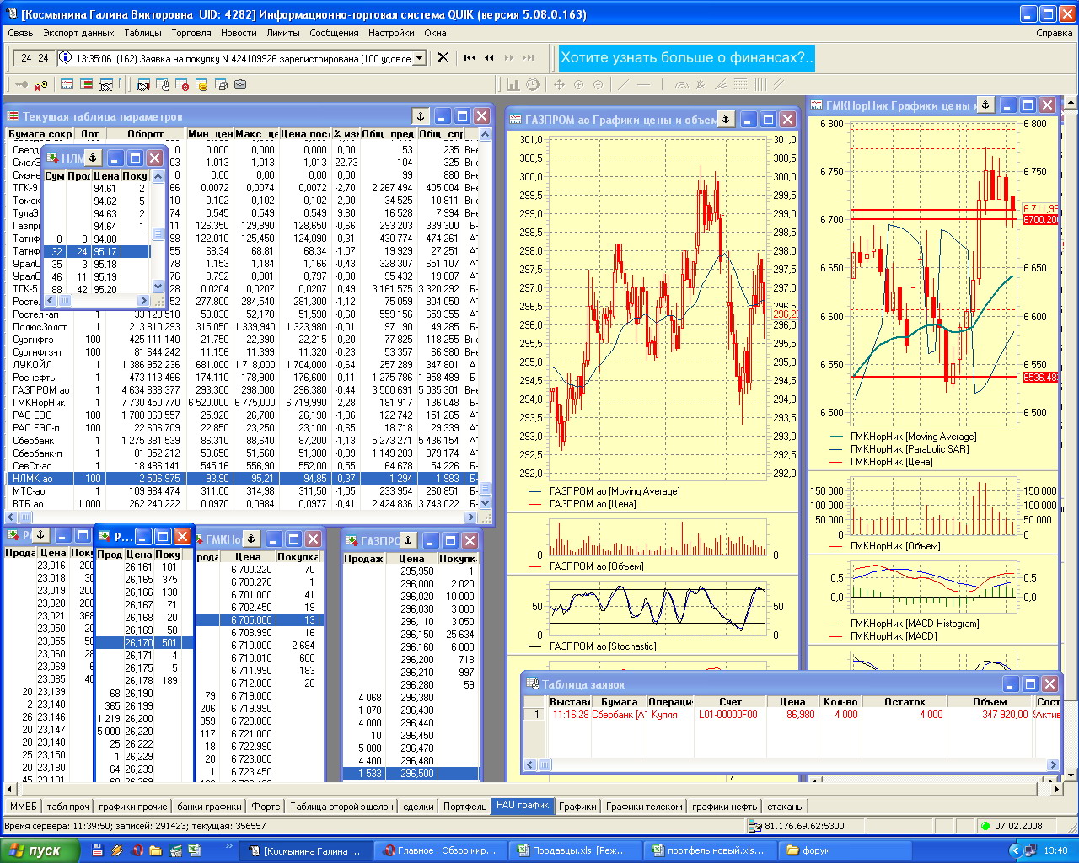Open the Экспорт данных menu
The width and height of the screenshot is (1079, 863).
78,33
